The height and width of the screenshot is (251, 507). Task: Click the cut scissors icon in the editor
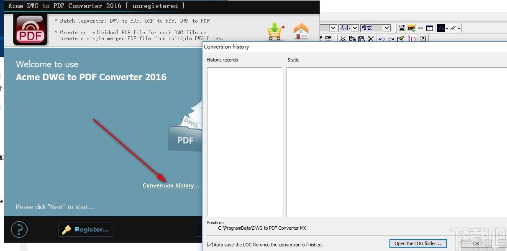(x=343, y=39)
